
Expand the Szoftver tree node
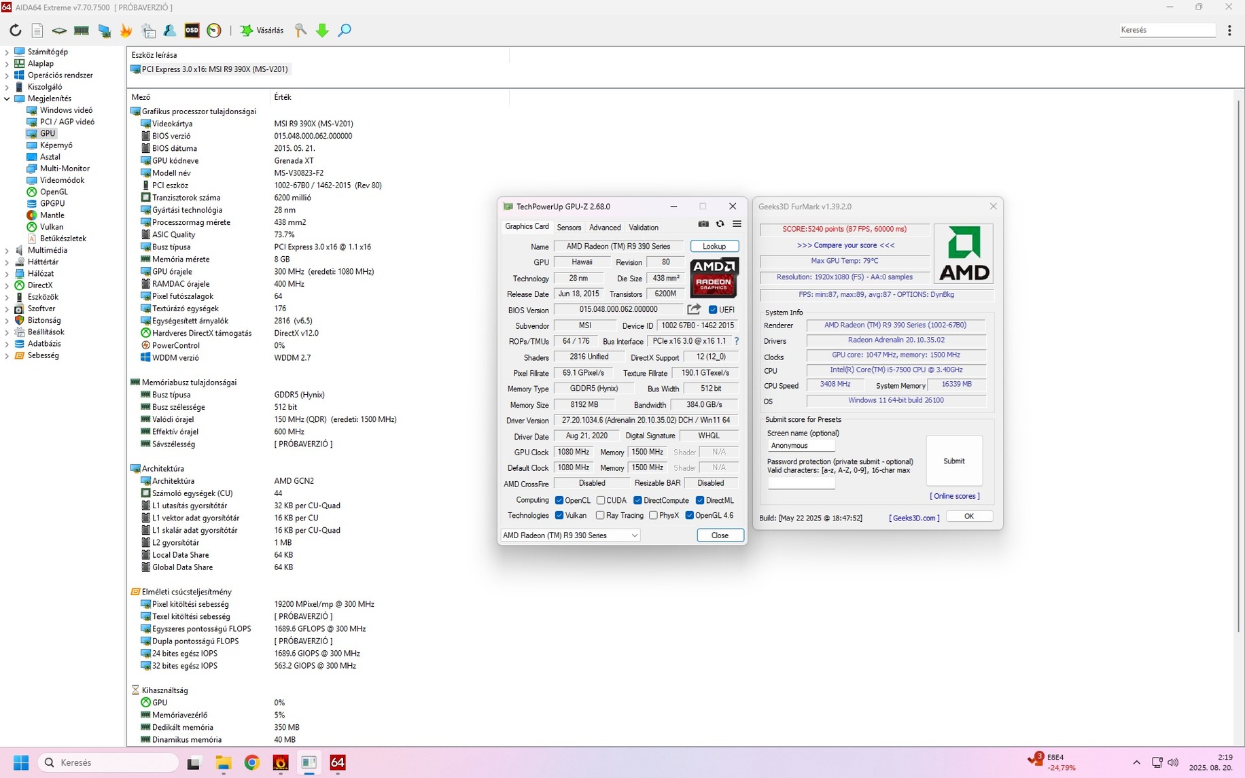(x=7, y=308)
